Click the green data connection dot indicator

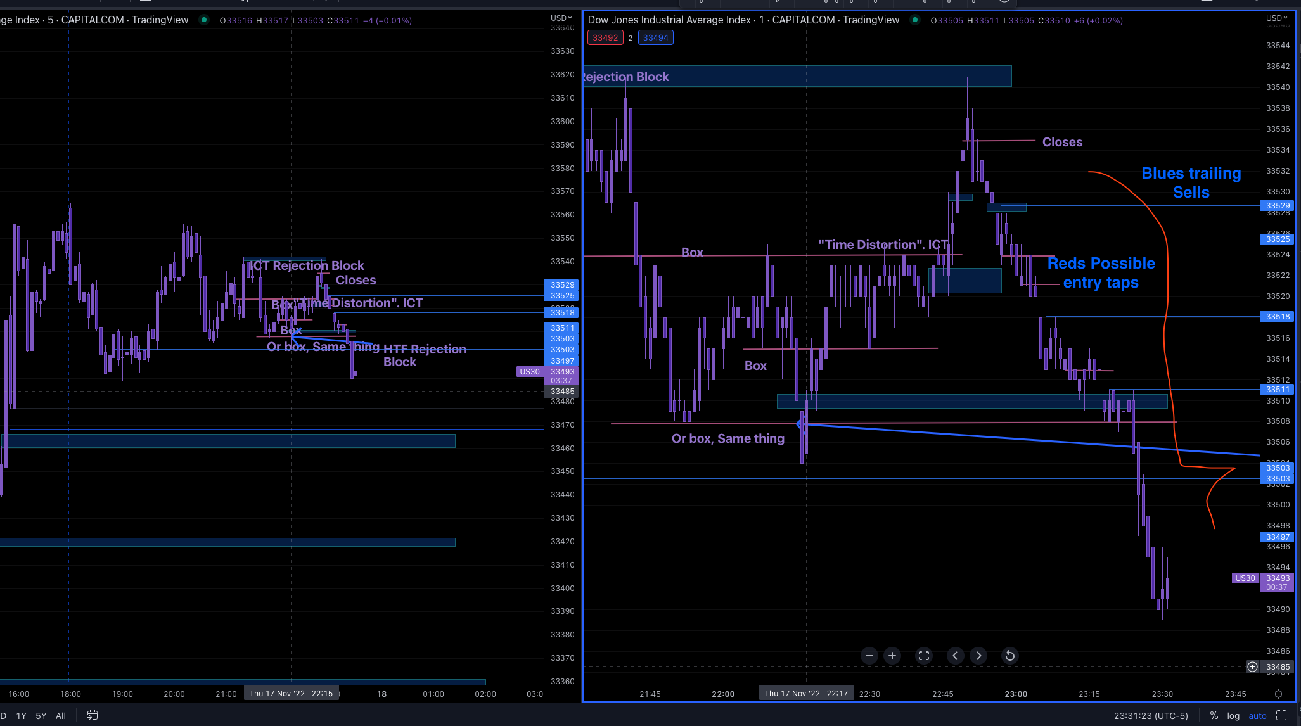(x=915, y=20)
